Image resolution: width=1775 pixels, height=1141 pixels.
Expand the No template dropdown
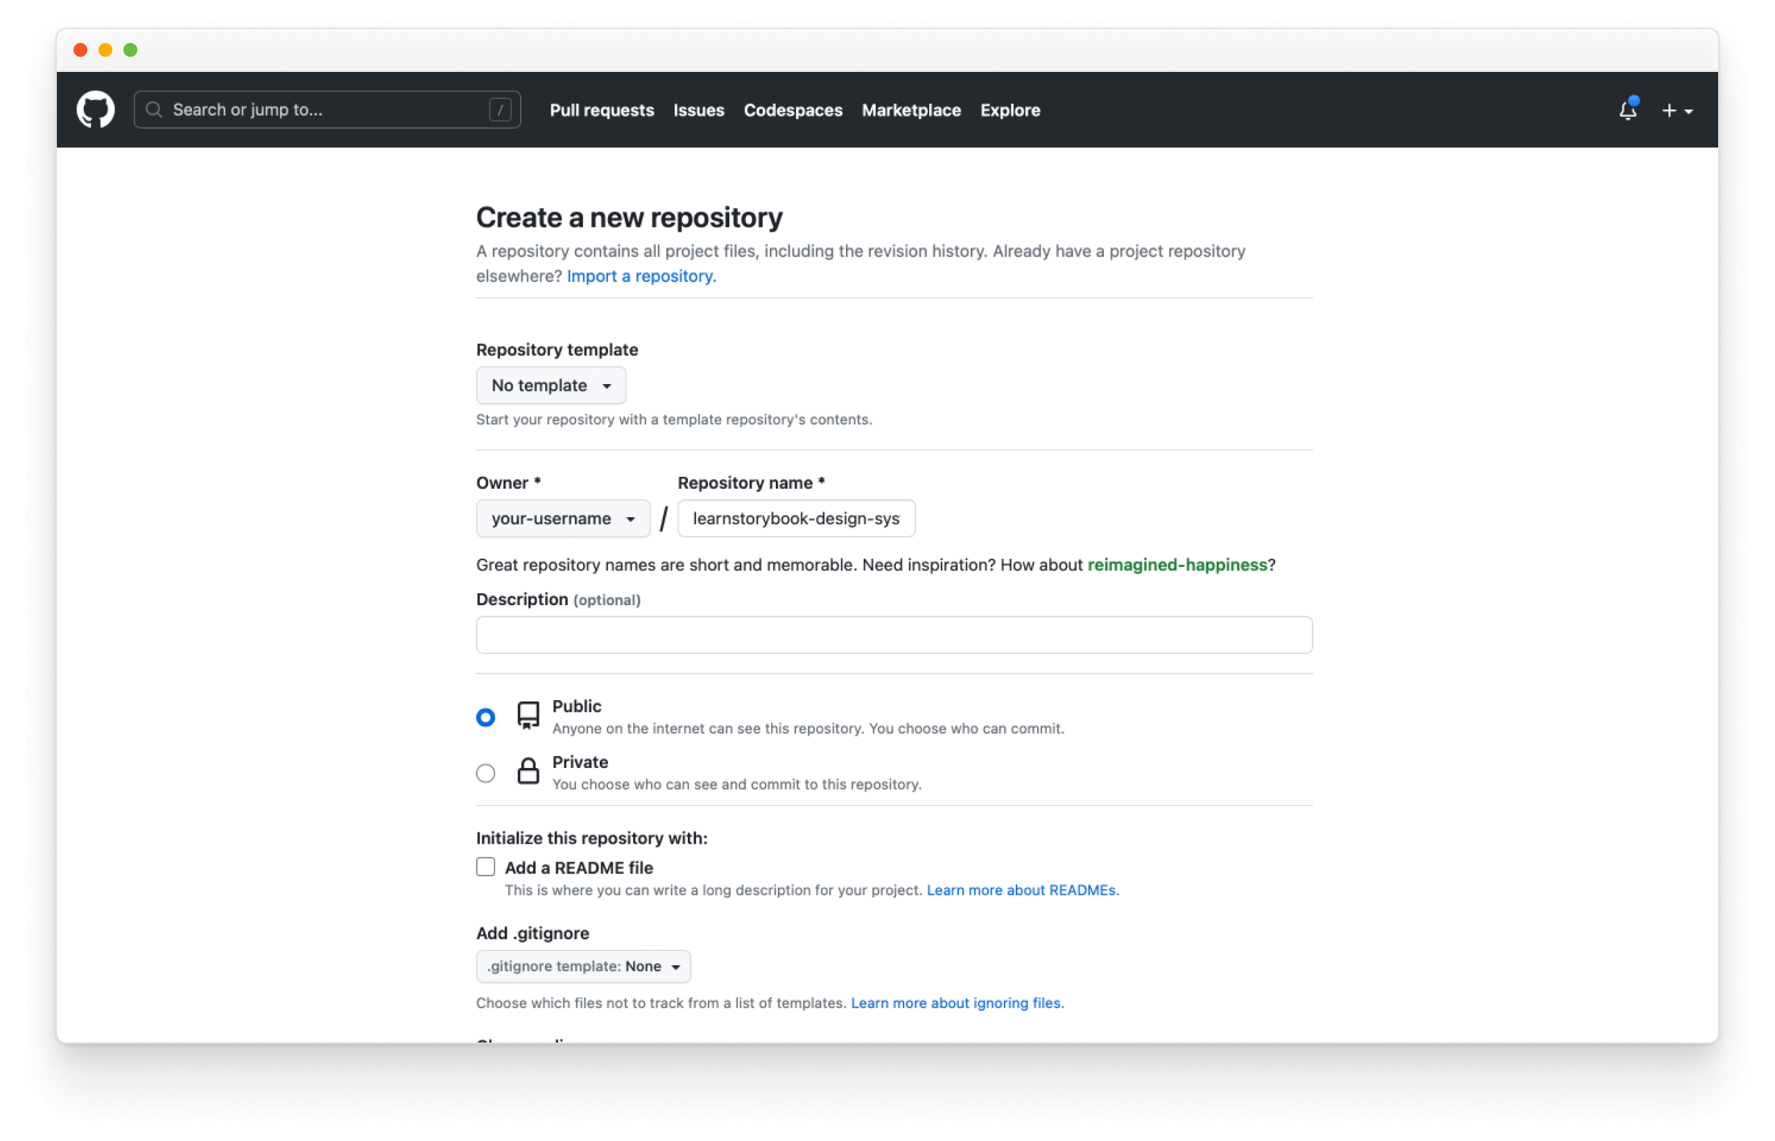click(550, 384)
